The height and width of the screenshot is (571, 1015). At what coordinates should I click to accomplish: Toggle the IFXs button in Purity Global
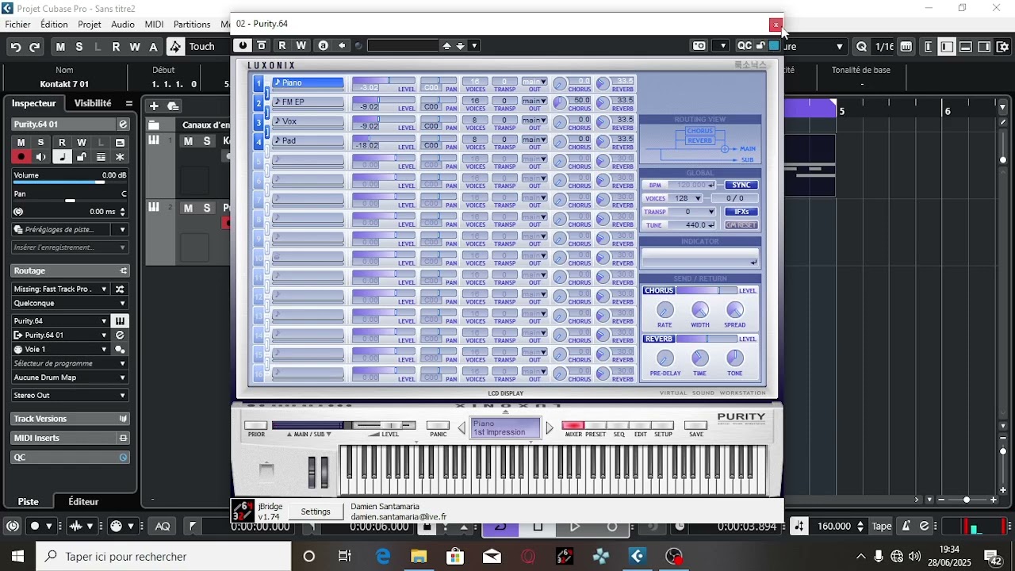tap(741, 212)
